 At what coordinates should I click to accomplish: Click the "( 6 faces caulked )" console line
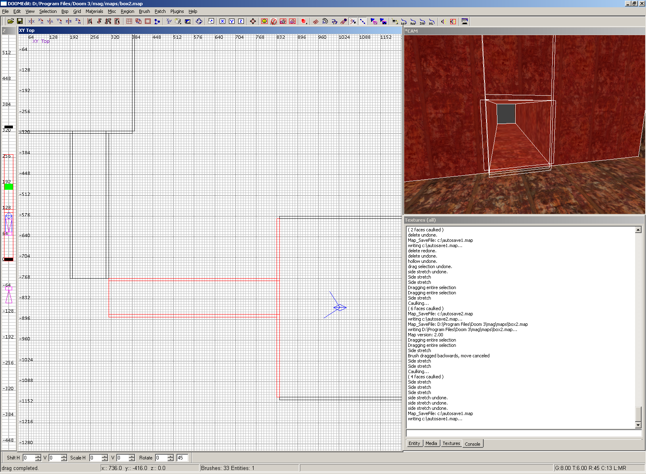pos(426,308)
